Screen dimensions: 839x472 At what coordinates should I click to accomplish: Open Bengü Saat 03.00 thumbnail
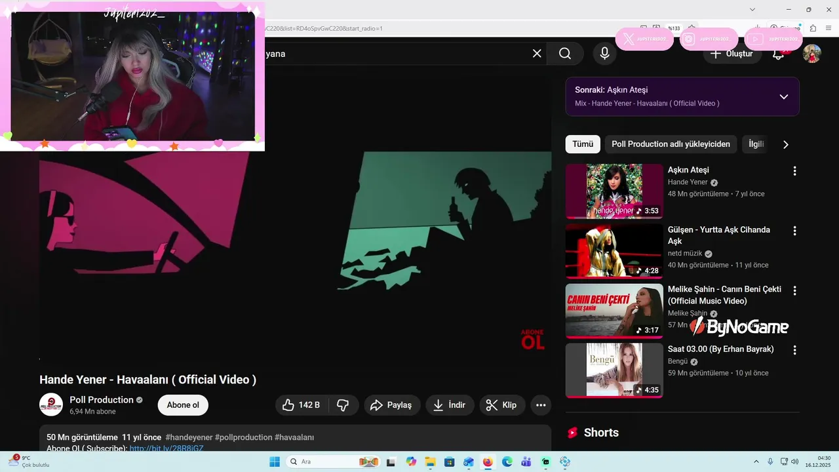(614, 370)
